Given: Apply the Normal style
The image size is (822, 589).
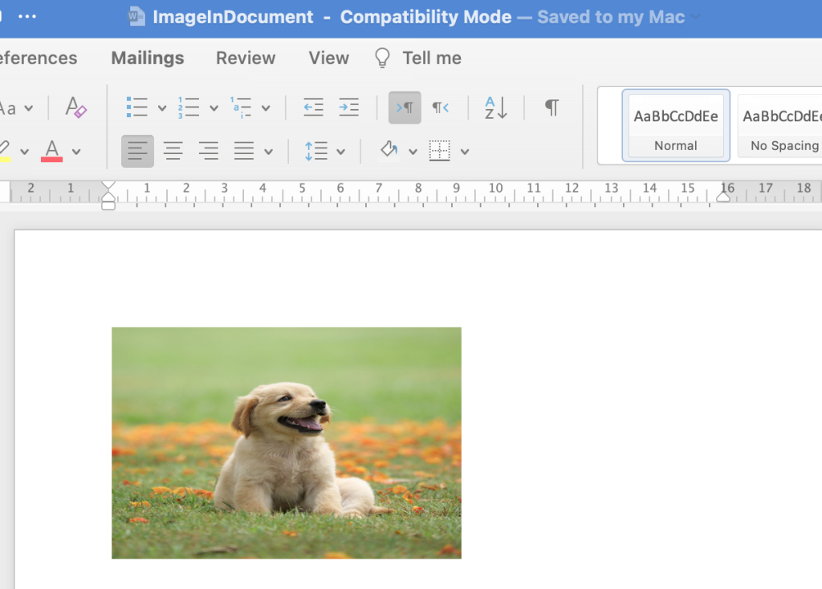Looking at the screenshot, I should coord(676,125).
